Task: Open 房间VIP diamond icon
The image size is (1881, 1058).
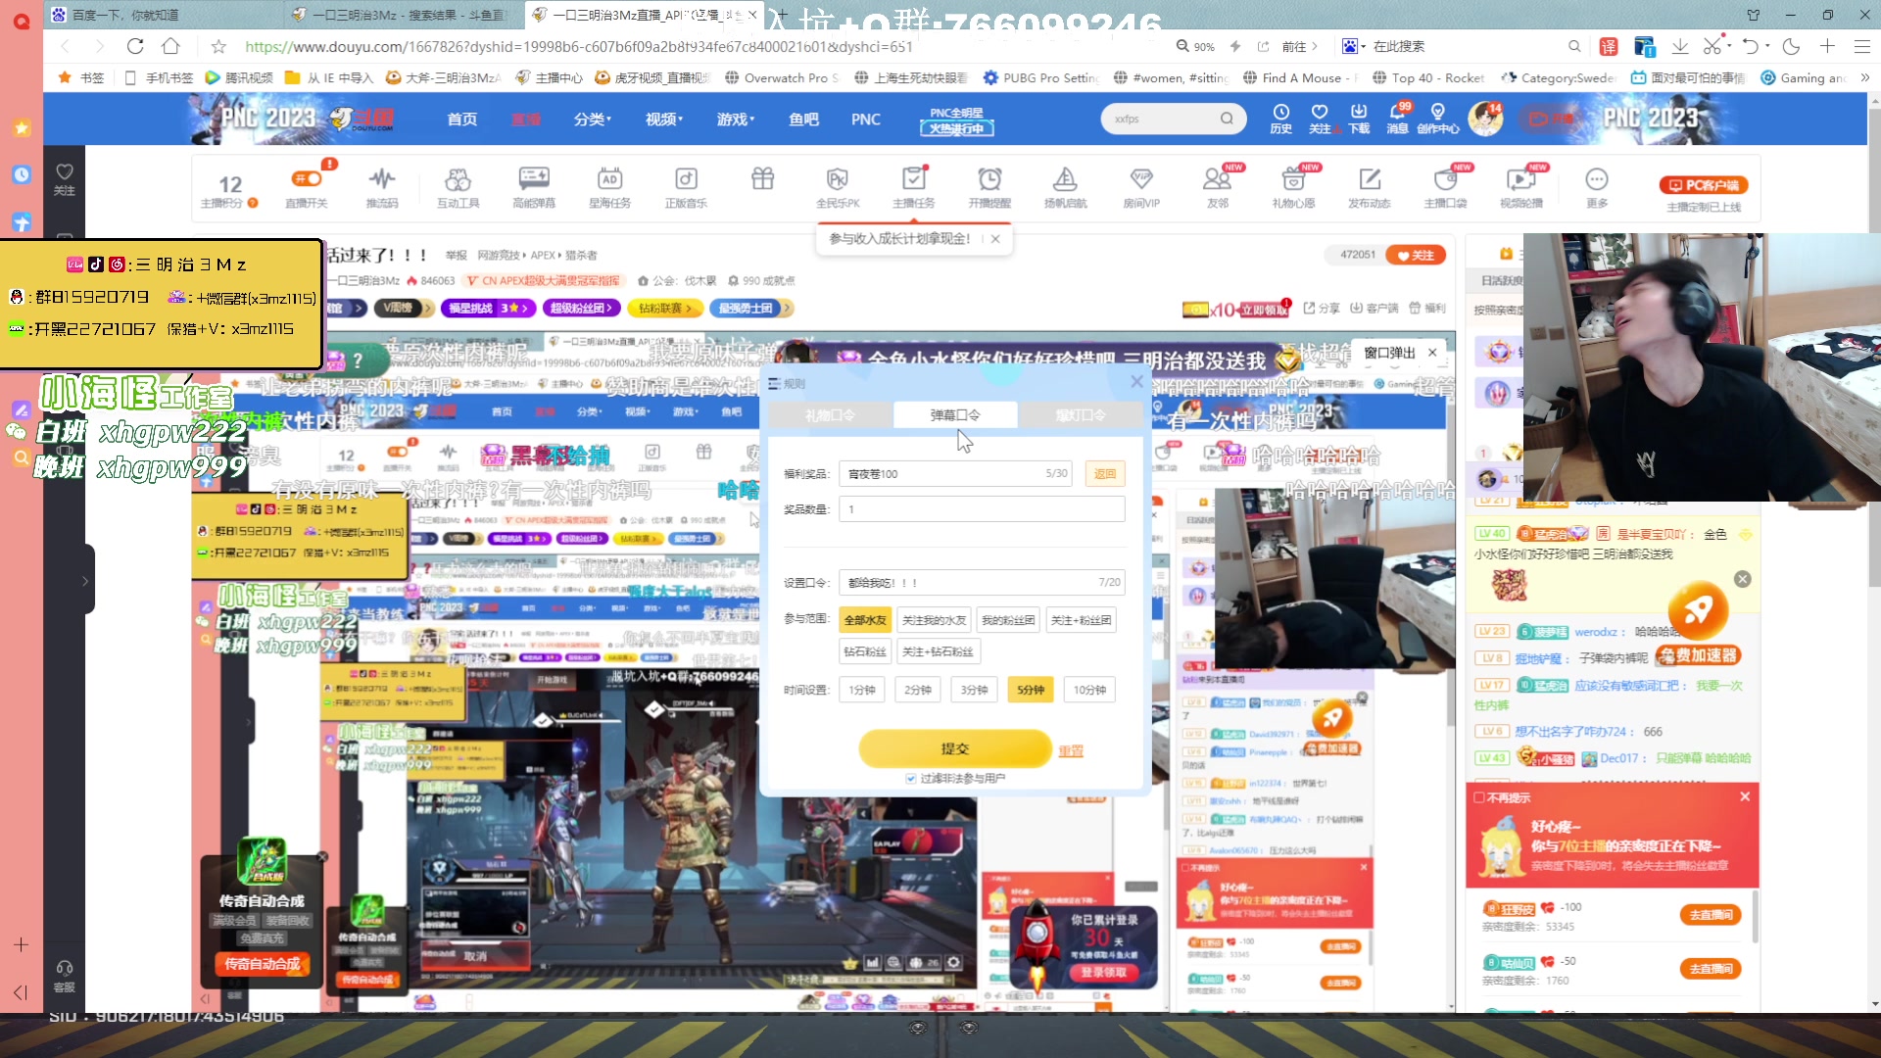Action: click(1141, 186)
